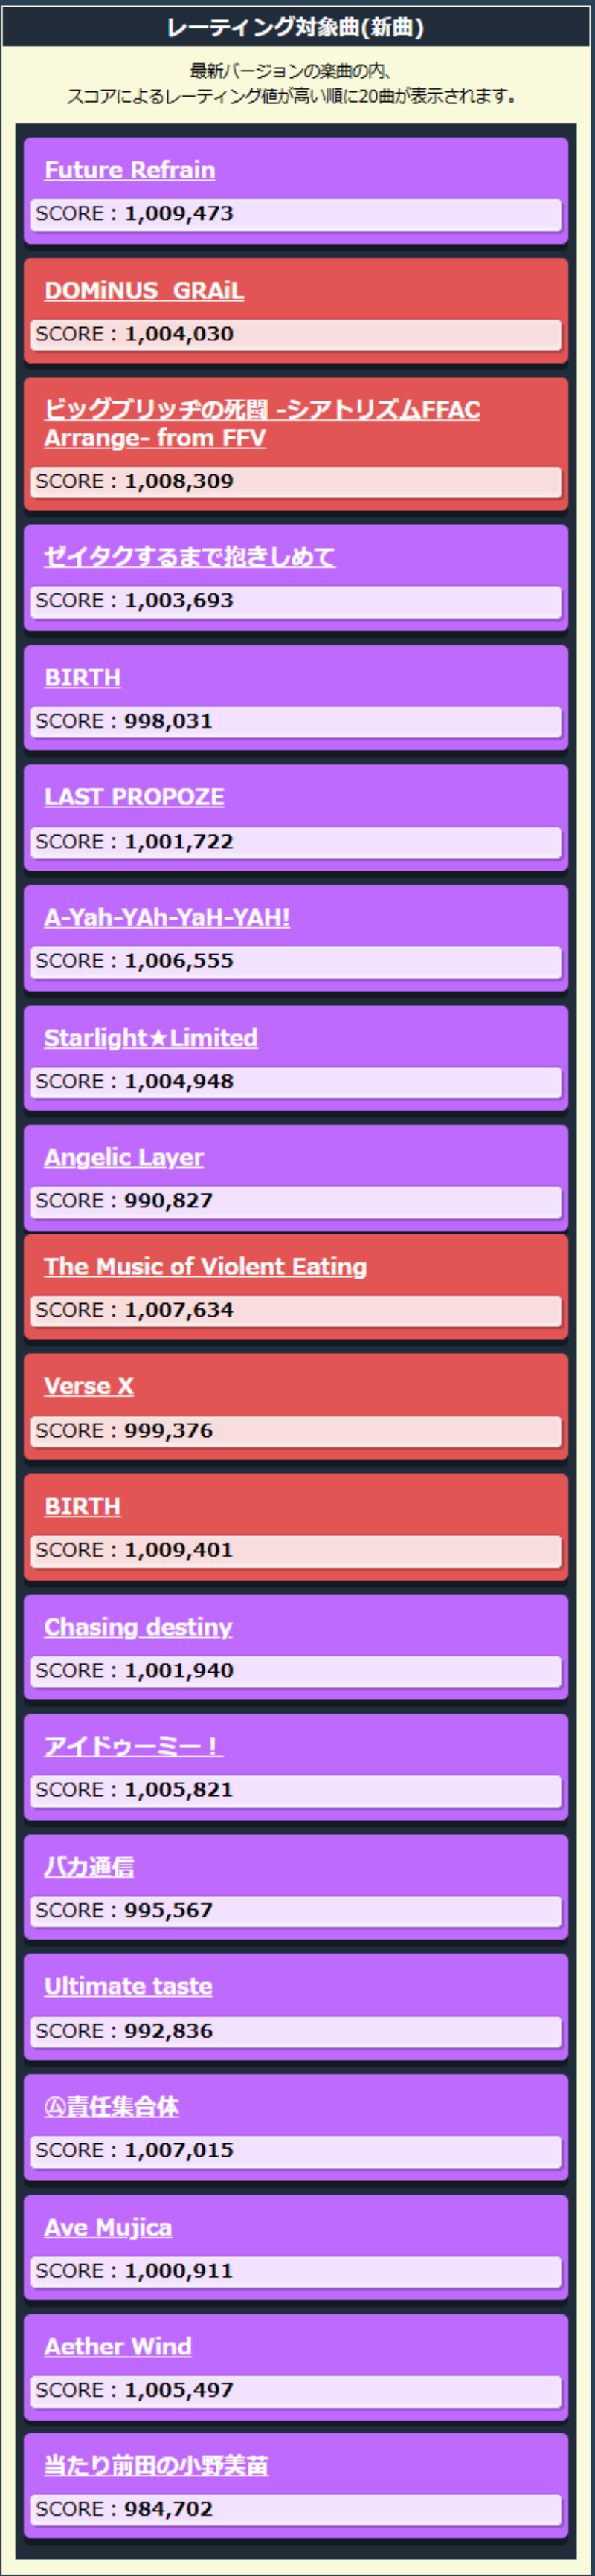
Task: Select the ゼイタクするまで抱きしめて link
Action: pos(189,557)
